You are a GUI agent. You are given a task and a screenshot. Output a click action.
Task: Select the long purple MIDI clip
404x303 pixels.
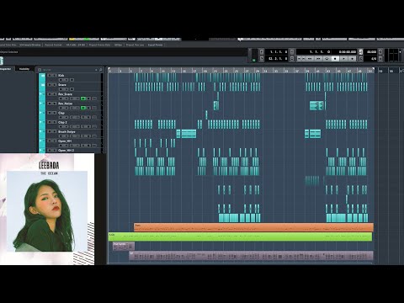pos(251,256)
